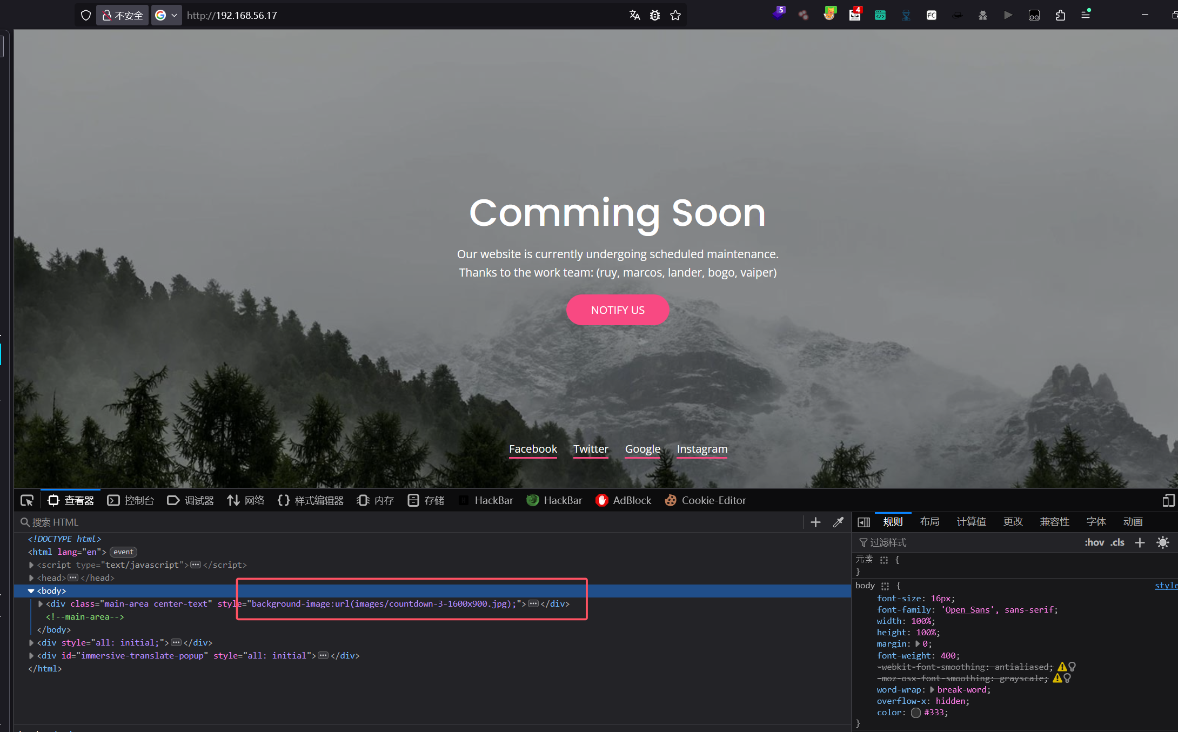
Task: Click the bug icon in the address bar
Action: 655,15
